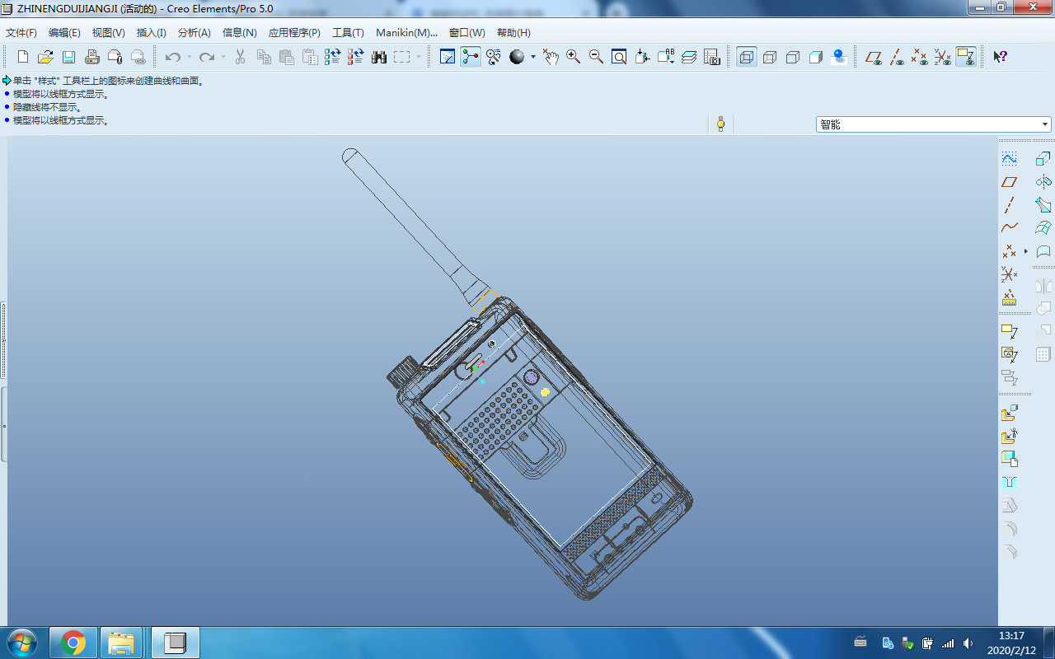The height and width of the screenshot is (659, 1055).
Task: Open the Layers stack icon
Action: point(689,57)
